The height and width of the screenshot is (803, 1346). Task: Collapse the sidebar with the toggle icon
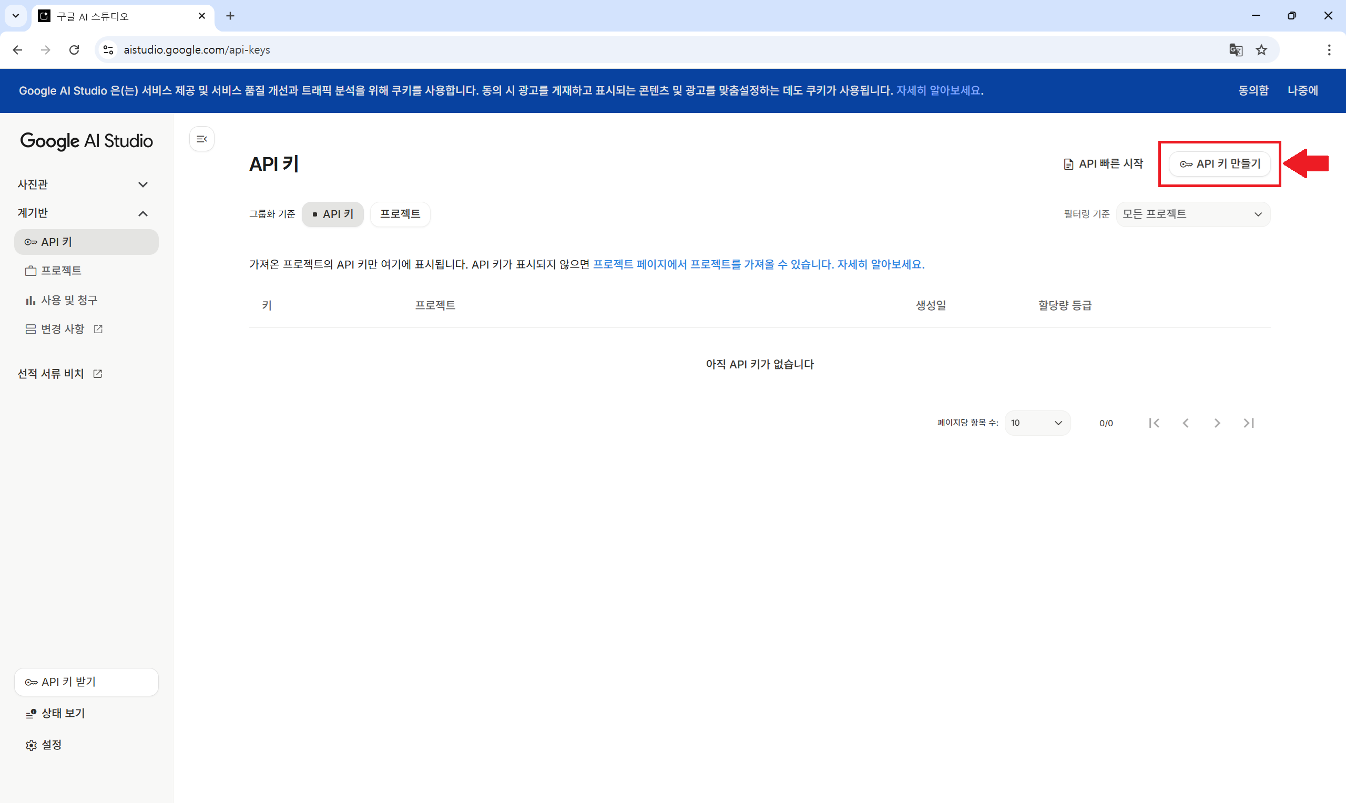[202, 139]
